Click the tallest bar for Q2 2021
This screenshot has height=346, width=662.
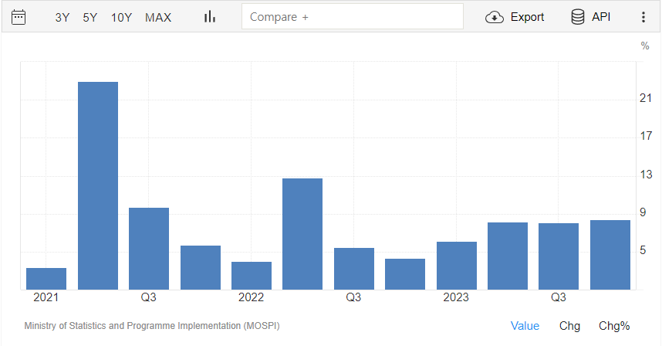(98, 186)
